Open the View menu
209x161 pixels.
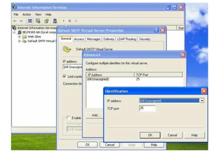click(38, 14)
